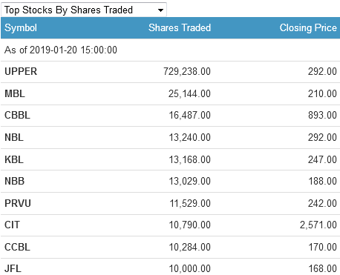340x275 pixels.
Task: Select the CBBL symbol row
Action: (170, 116)
